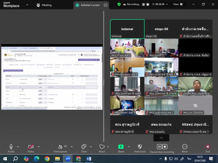
Task: Open Microsoft Word from the taskbar
Action: coord(89,159)
